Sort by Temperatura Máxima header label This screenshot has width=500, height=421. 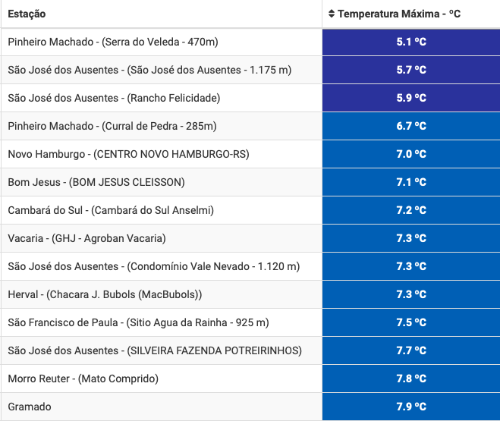click(x=399, y=14)
